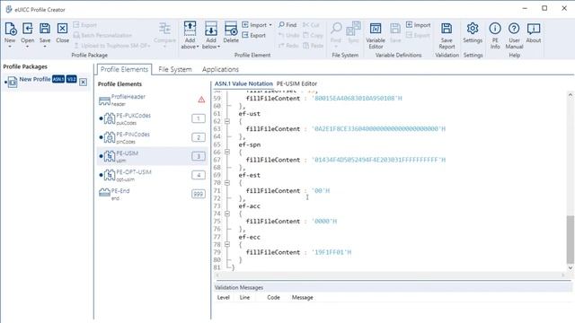This screenshot has width=575, height=323.
Task: Expand the Add below dropdown arrow
Action: 218,47
